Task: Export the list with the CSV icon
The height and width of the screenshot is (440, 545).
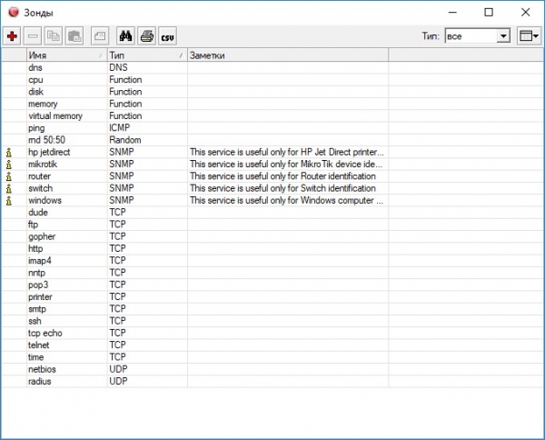Action: [x=167, y=35]
